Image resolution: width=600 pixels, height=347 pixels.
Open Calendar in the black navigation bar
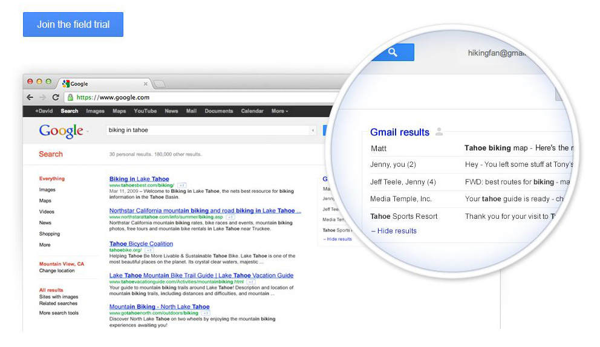[252, 111]
